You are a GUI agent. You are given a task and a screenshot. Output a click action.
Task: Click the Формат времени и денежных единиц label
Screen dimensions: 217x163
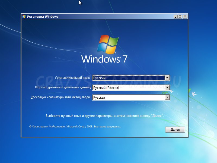point(63,87)
